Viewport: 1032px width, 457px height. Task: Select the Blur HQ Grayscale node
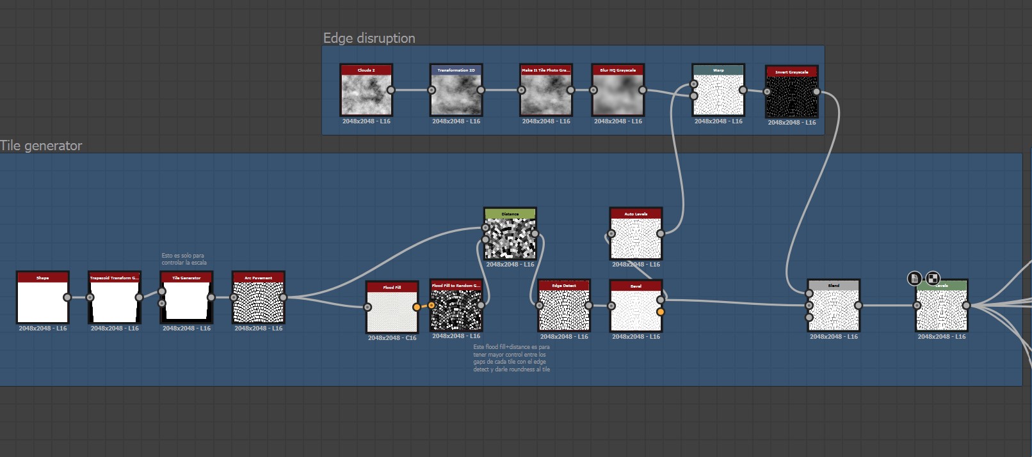pos(618,90)
